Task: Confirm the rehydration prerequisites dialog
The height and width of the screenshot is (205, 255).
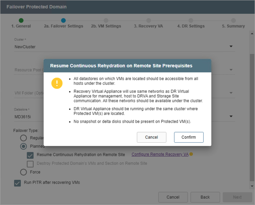Action: click(189, 137)
